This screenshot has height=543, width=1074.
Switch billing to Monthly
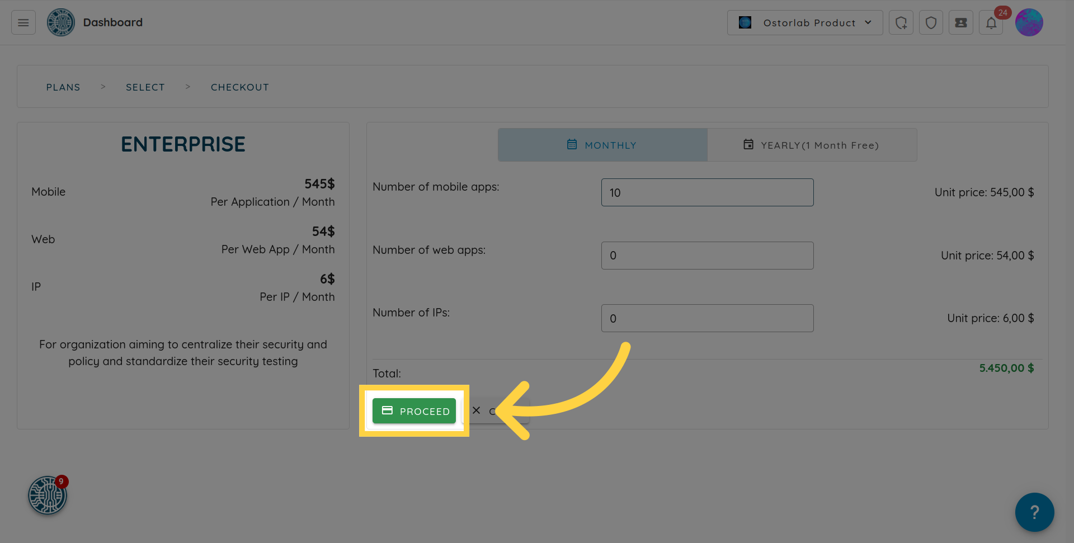(602, 145)
